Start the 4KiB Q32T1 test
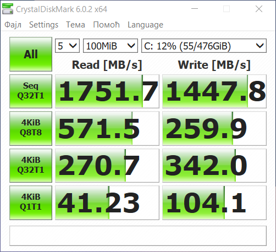Image resolution: width=276 pixels, height=252 pixels. pos(31,166)
